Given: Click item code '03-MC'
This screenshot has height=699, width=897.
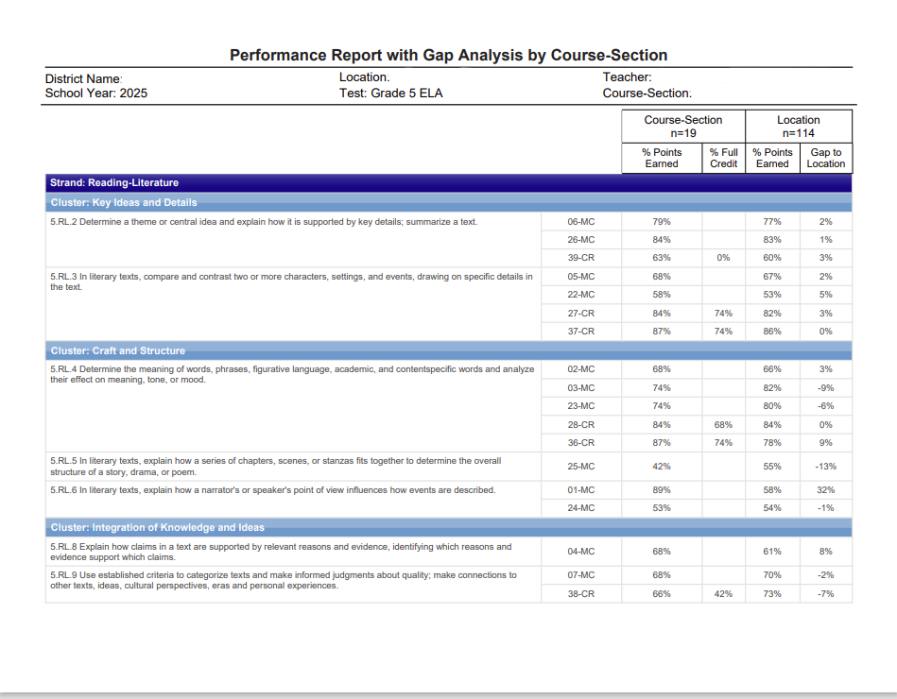Looking at the screenshot, I should [580, 387].
